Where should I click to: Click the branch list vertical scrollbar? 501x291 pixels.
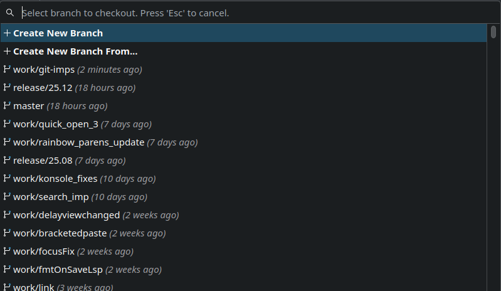[493, 157]
